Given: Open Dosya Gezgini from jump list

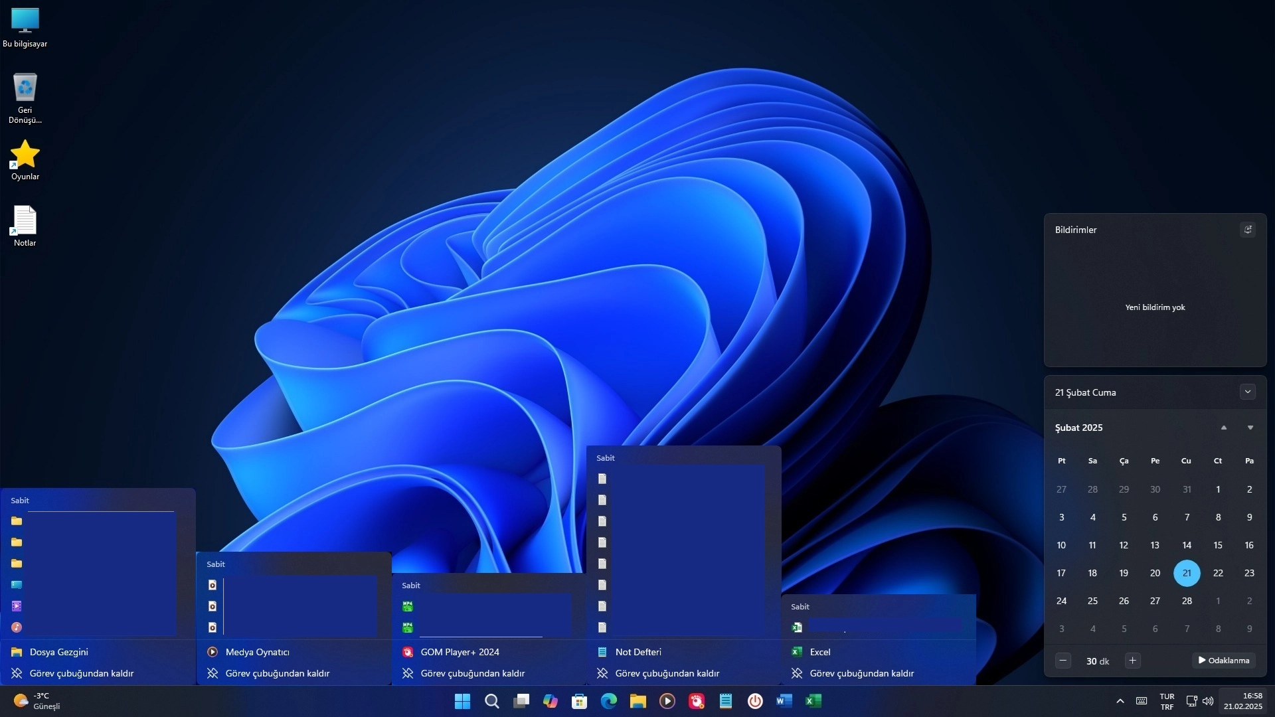Looking at the screenshot, I should tap(98, 652).
